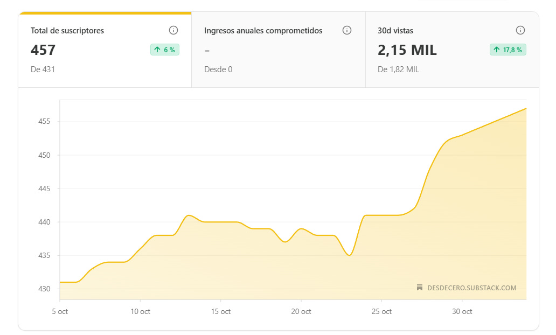Click the 30 oct axis label
Screen dimensions: 556x335
(462, 312)
